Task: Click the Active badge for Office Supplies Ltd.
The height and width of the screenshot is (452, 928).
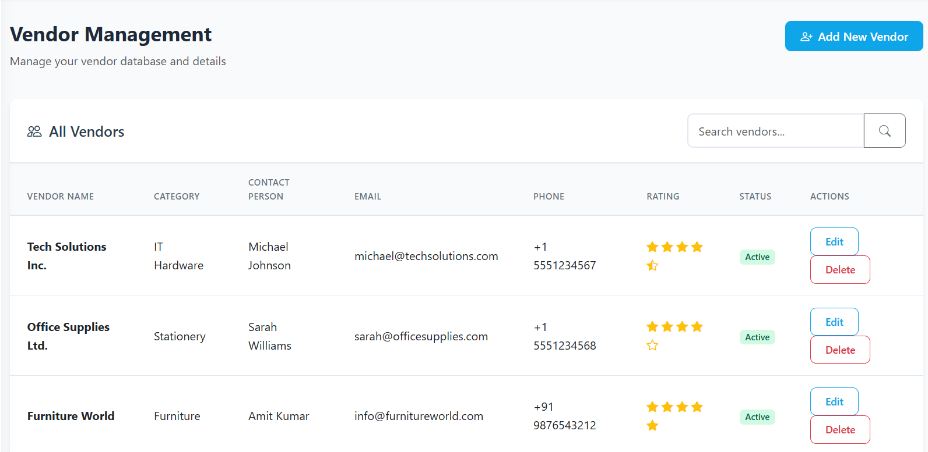Action: [757, 337]
